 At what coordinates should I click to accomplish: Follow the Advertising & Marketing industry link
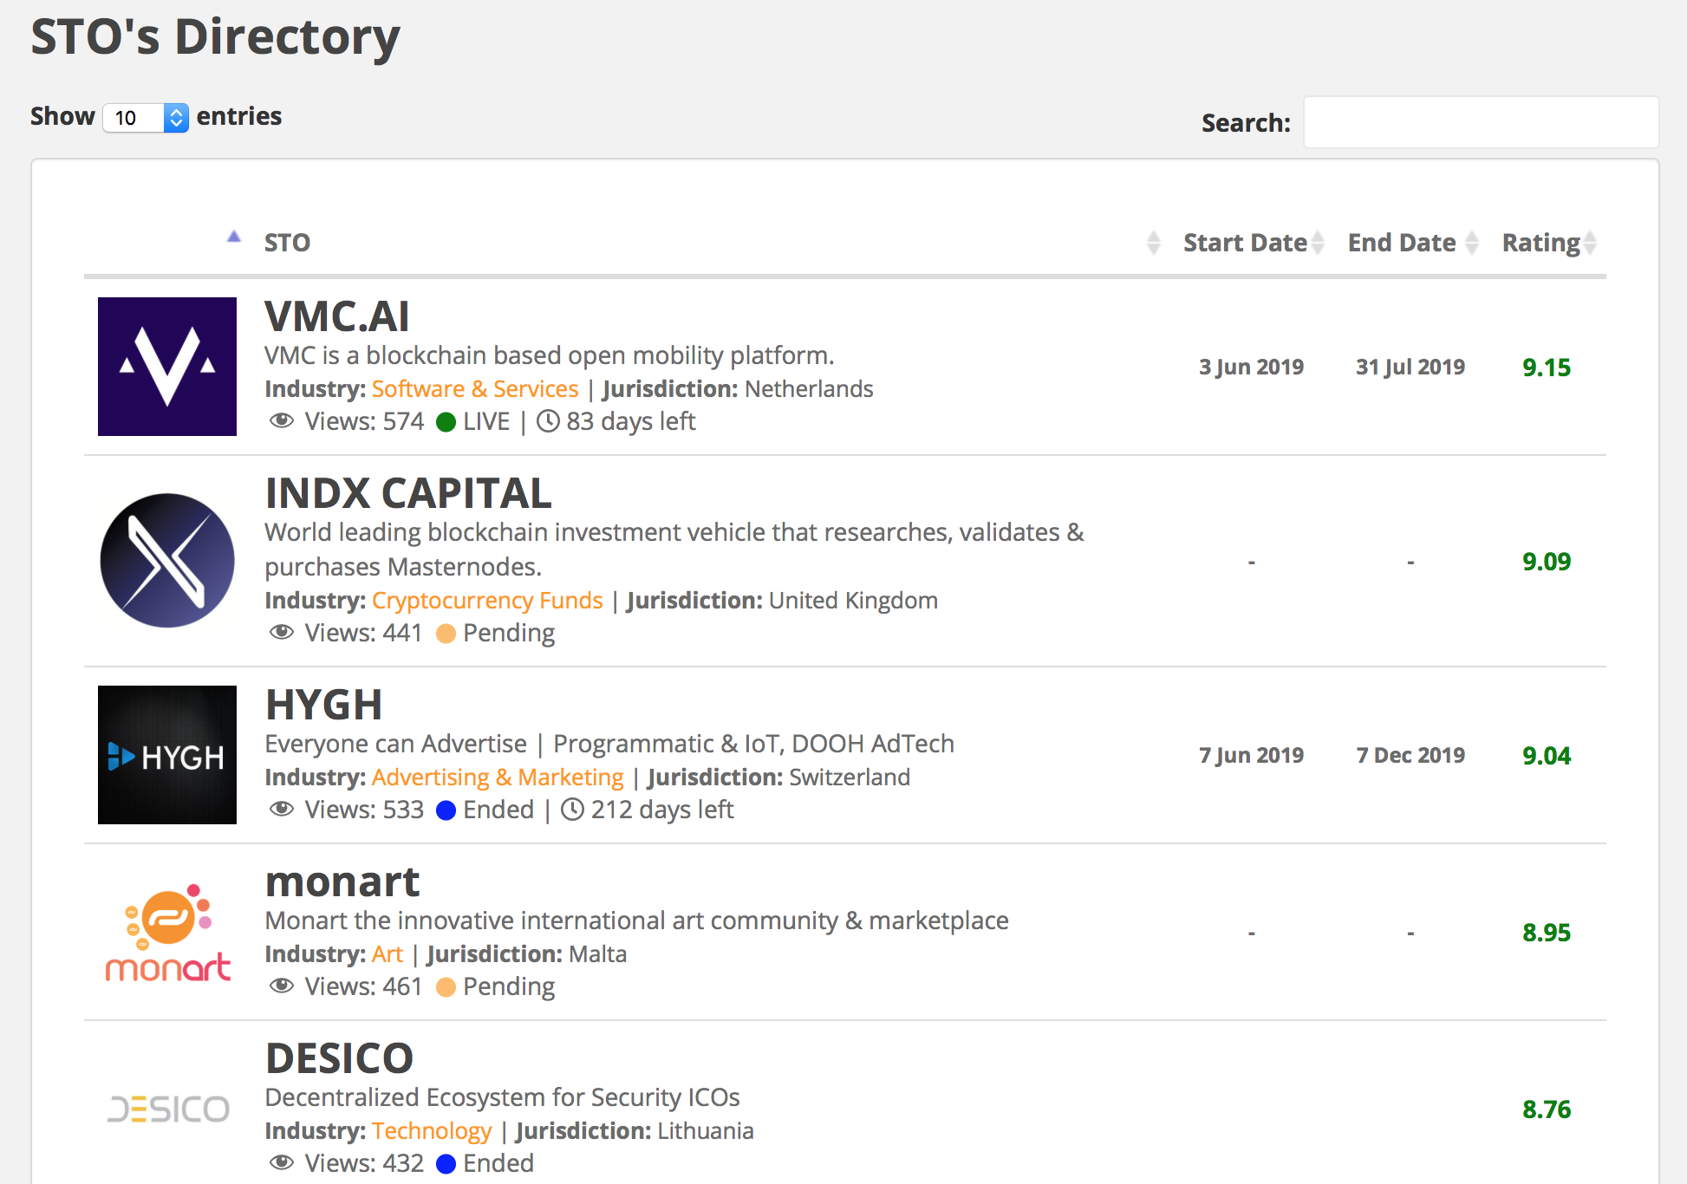(x=498, y=777)
